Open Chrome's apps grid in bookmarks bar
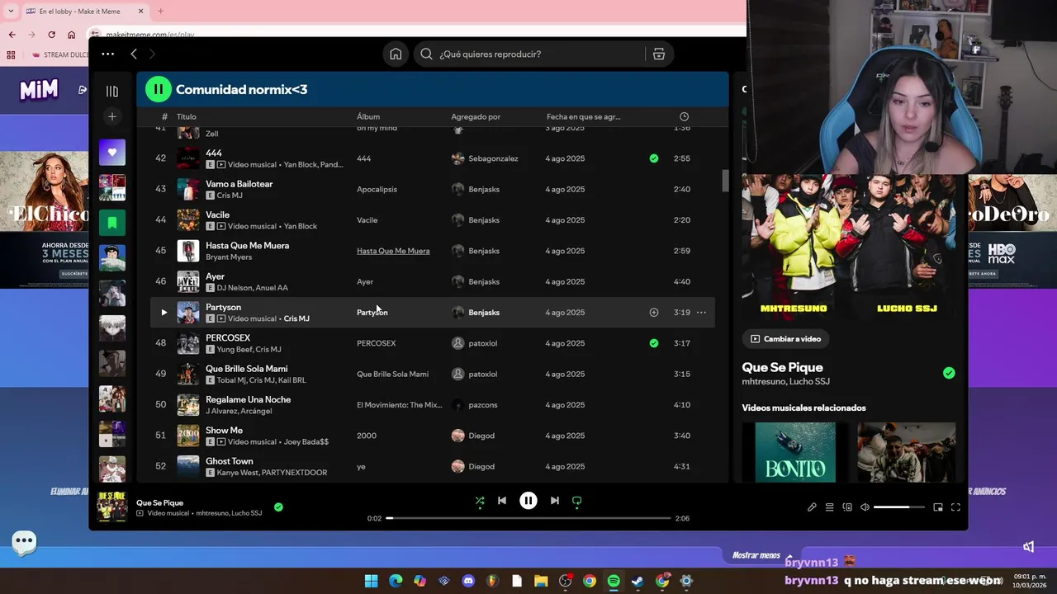This screenshot has width=1057, height=594. 11,55
